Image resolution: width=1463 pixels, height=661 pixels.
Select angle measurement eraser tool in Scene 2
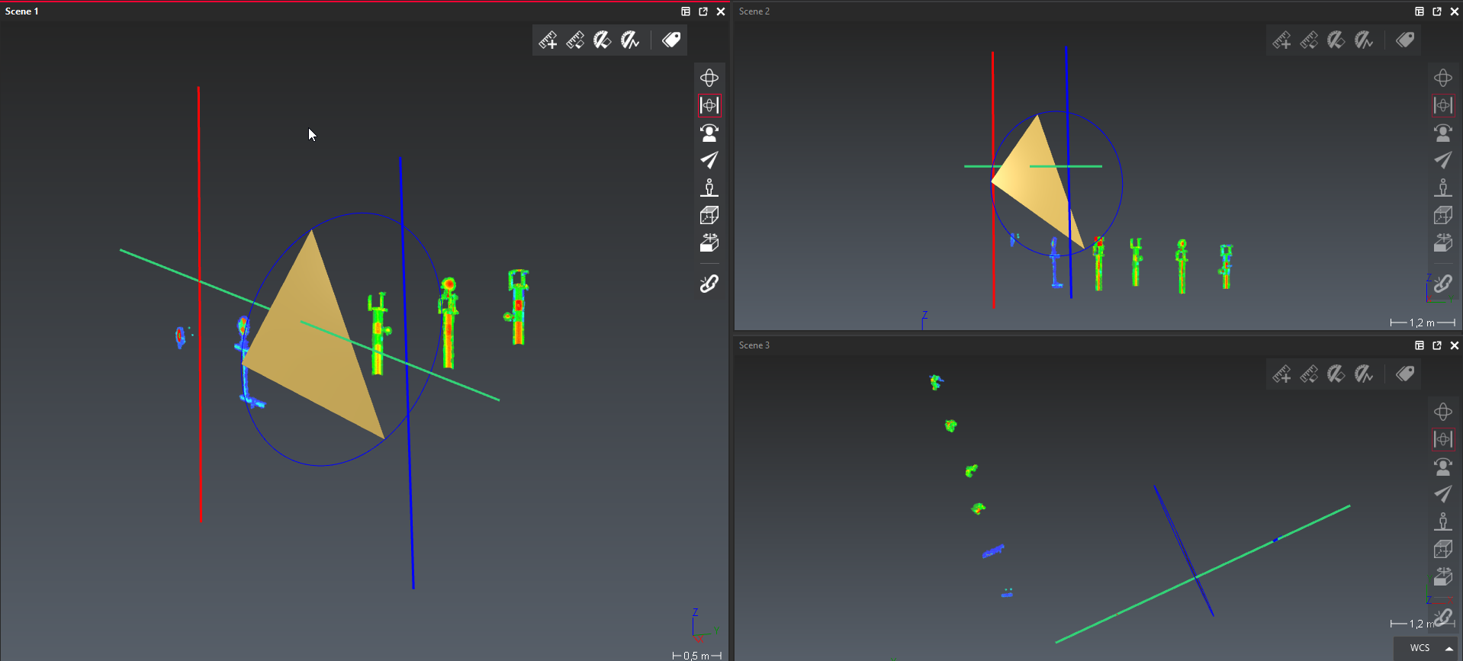tap(1336, 40)
